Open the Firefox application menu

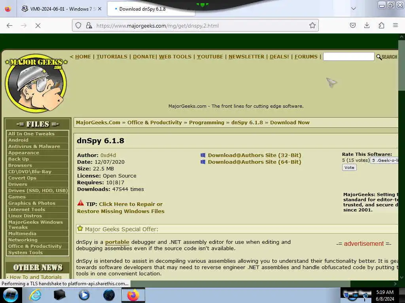pyautogui.click(x=396, y=25)
